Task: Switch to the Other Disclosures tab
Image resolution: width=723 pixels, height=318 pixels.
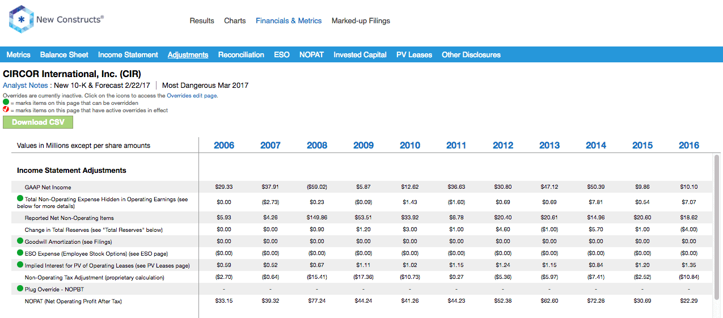Action: pyautogui.click(x=471, y=55)
